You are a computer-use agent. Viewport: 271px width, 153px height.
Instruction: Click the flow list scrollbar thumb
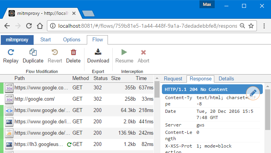pyautogui.click(x=157, y=89)
